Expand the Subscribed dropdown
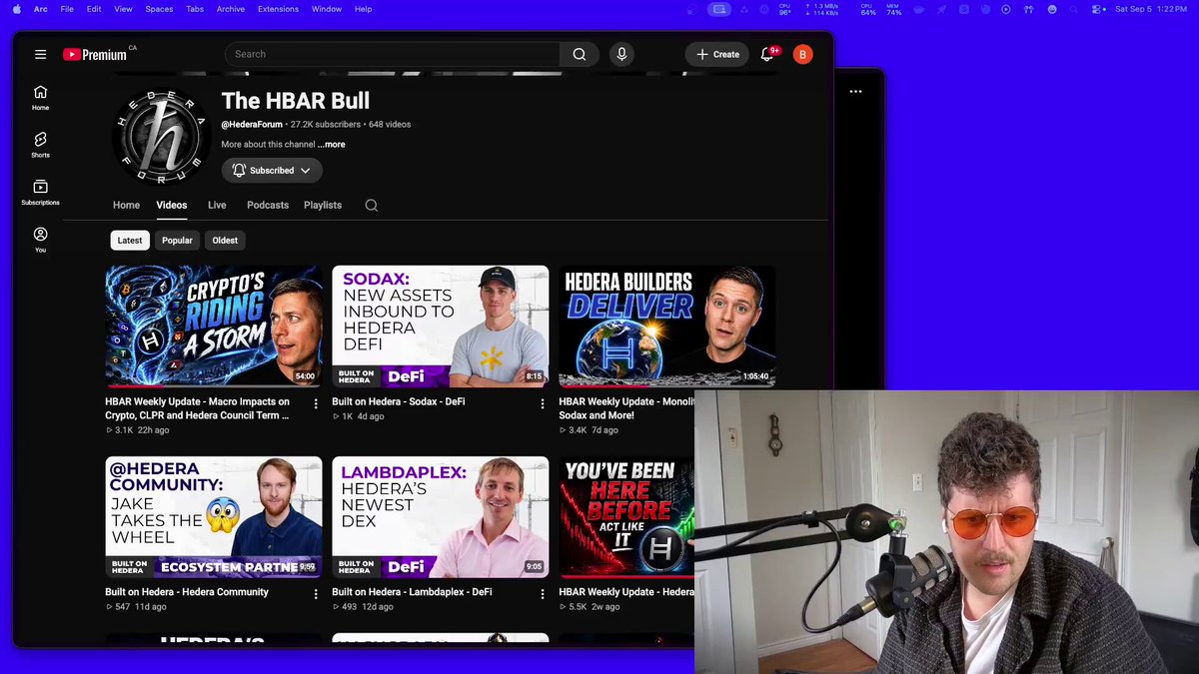This screenshot has width=1199, height=674. [x=272, y=171]
